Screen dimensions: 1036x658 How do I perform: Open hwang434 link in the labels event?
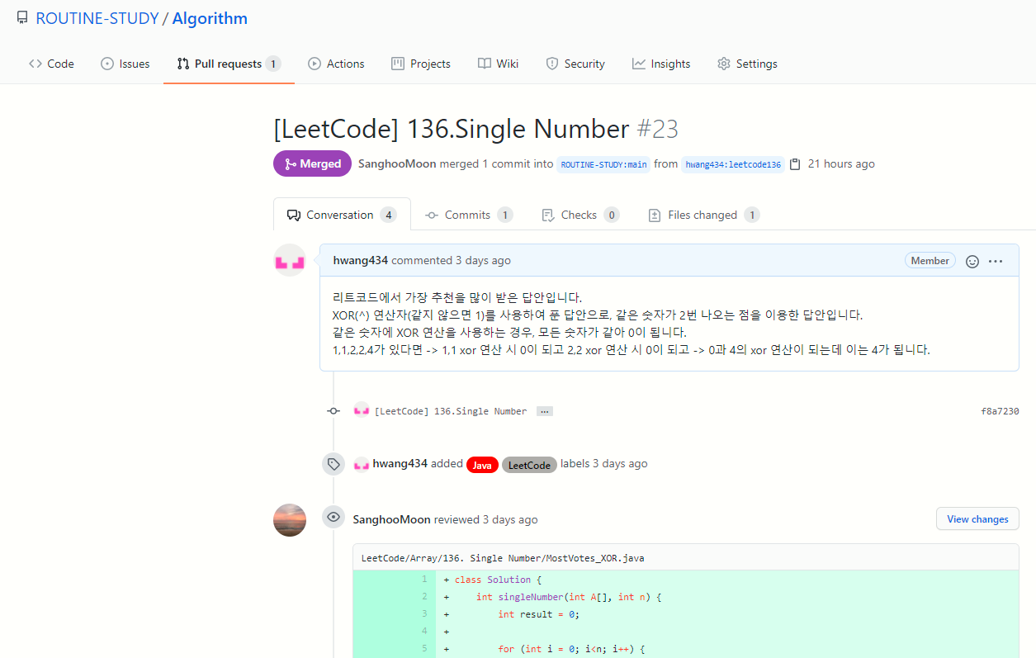point(400,463)
